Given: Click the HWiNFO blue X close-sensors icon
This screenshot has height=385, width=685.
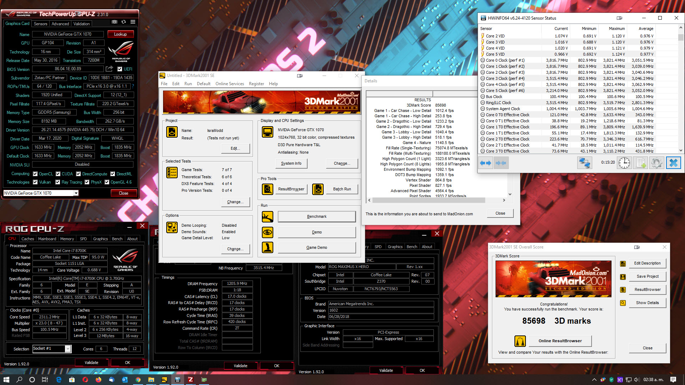Looking at the screenshot, I should 674,163.
